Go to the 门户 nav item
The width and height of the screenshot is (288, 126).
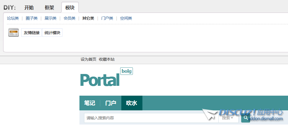111,103
